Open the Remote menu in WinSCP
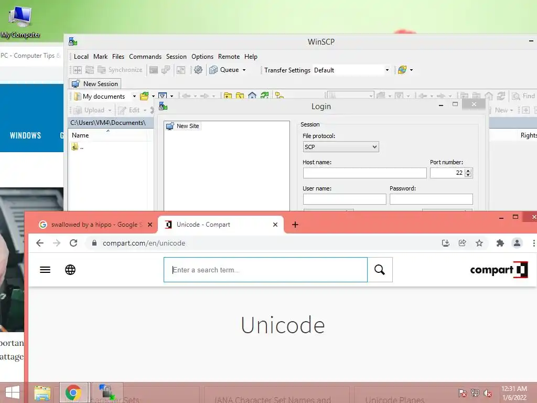537x403 pixels. point(229,57)
